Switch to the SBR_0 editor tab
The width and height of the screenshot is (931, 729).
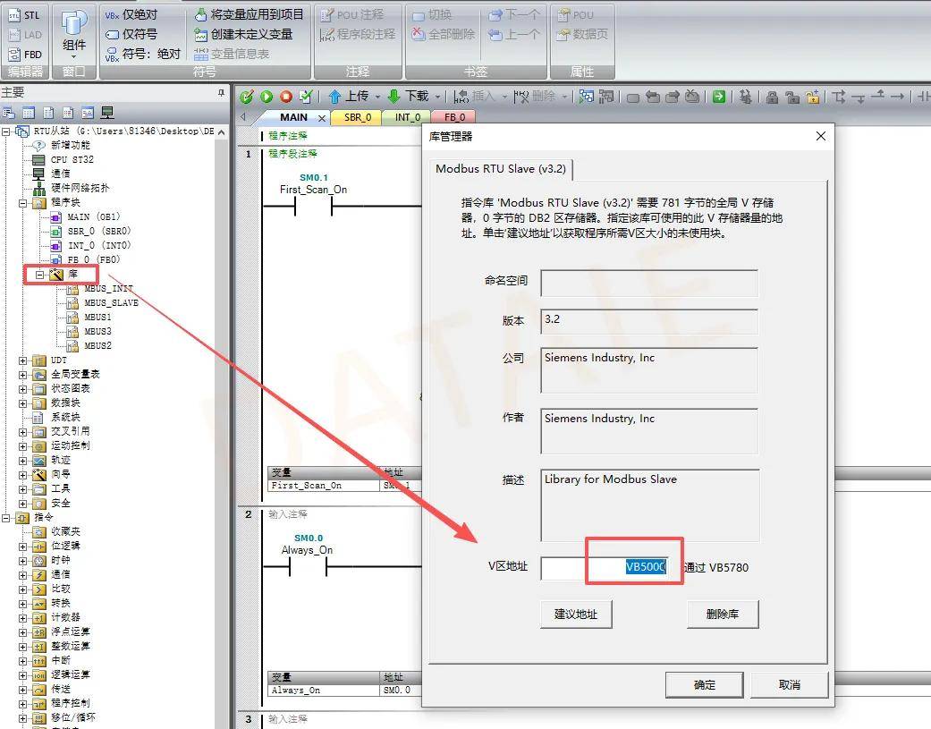click(358, 117)
